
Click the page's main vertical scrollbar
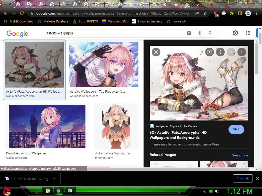point(260,39)
